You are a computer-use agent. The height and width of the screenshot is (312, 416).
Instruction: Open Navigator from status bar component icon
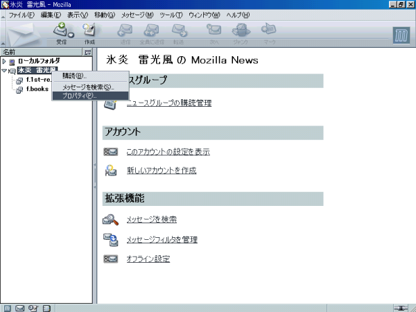tap(7, 309)
